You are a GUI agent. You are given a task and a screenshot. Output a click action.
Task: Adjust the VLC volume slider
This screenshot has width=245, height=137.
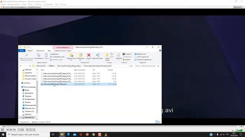[239, 130]
